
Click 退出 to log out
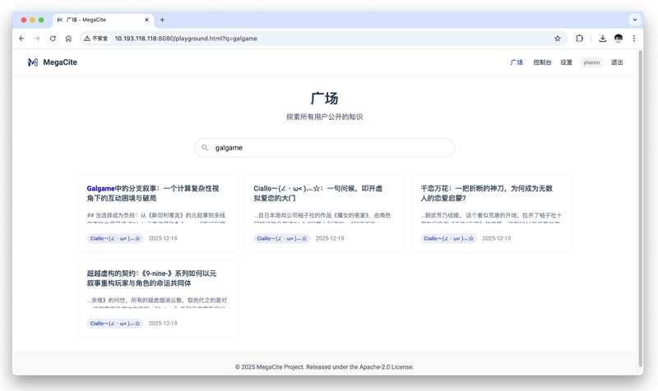tap(617, 62)
